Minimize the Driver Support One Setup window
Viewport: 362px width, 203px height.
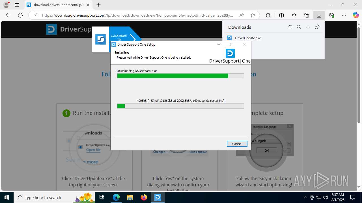coord(219,45)
